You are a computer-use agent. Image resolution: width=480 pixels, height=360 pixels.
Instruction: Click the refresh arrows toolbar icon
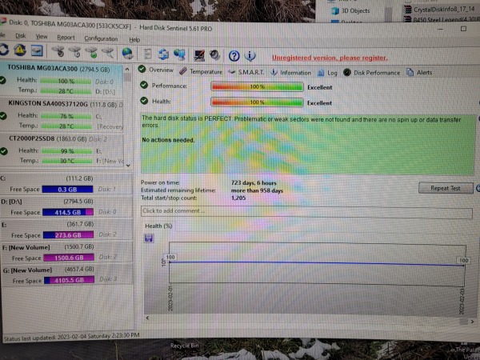click(4, 50)
